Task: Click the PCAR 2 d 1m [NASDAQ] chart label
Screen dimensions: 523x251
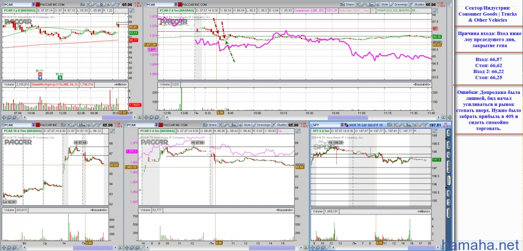Action: [177, 10]
